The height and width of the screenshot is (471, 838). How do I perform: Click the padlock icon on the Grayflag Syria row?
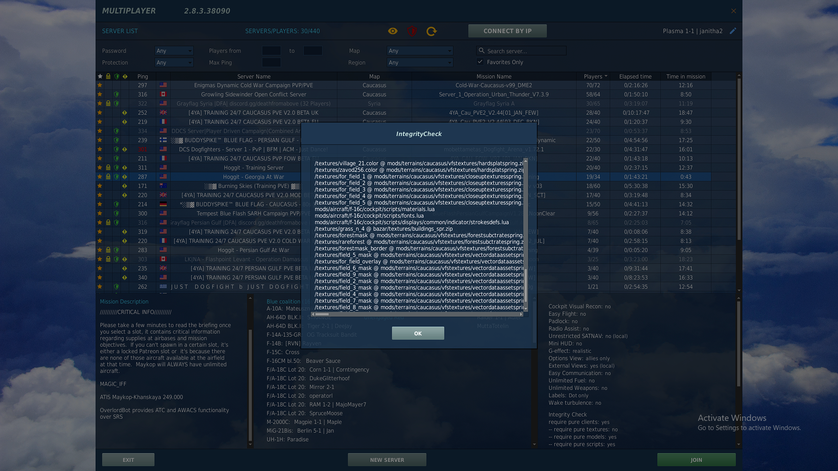pos(108,103)
